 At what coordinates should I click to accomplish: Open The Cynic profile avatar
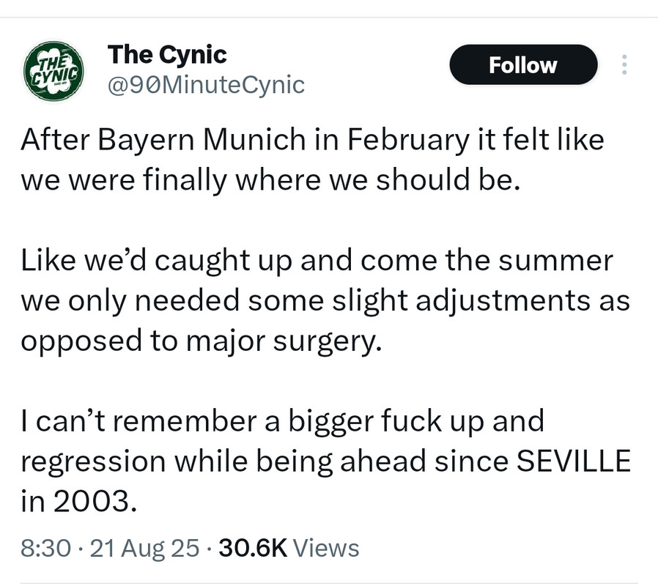(53, 71)
